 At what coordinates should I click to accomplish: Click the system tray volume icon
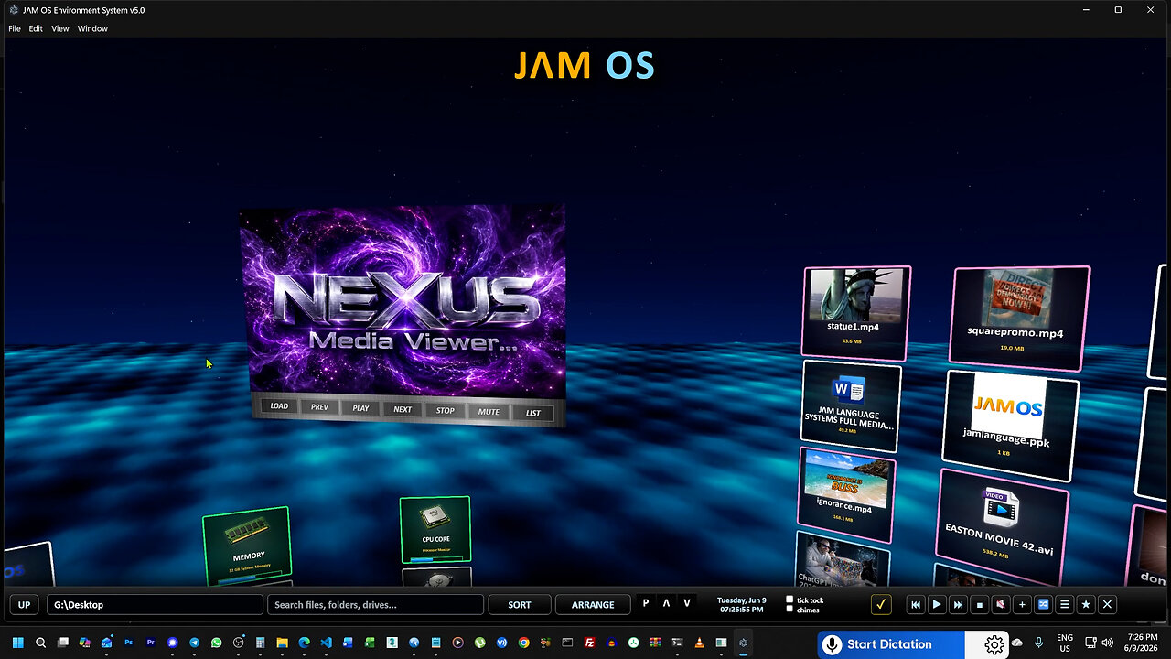tap(1108, 643)
